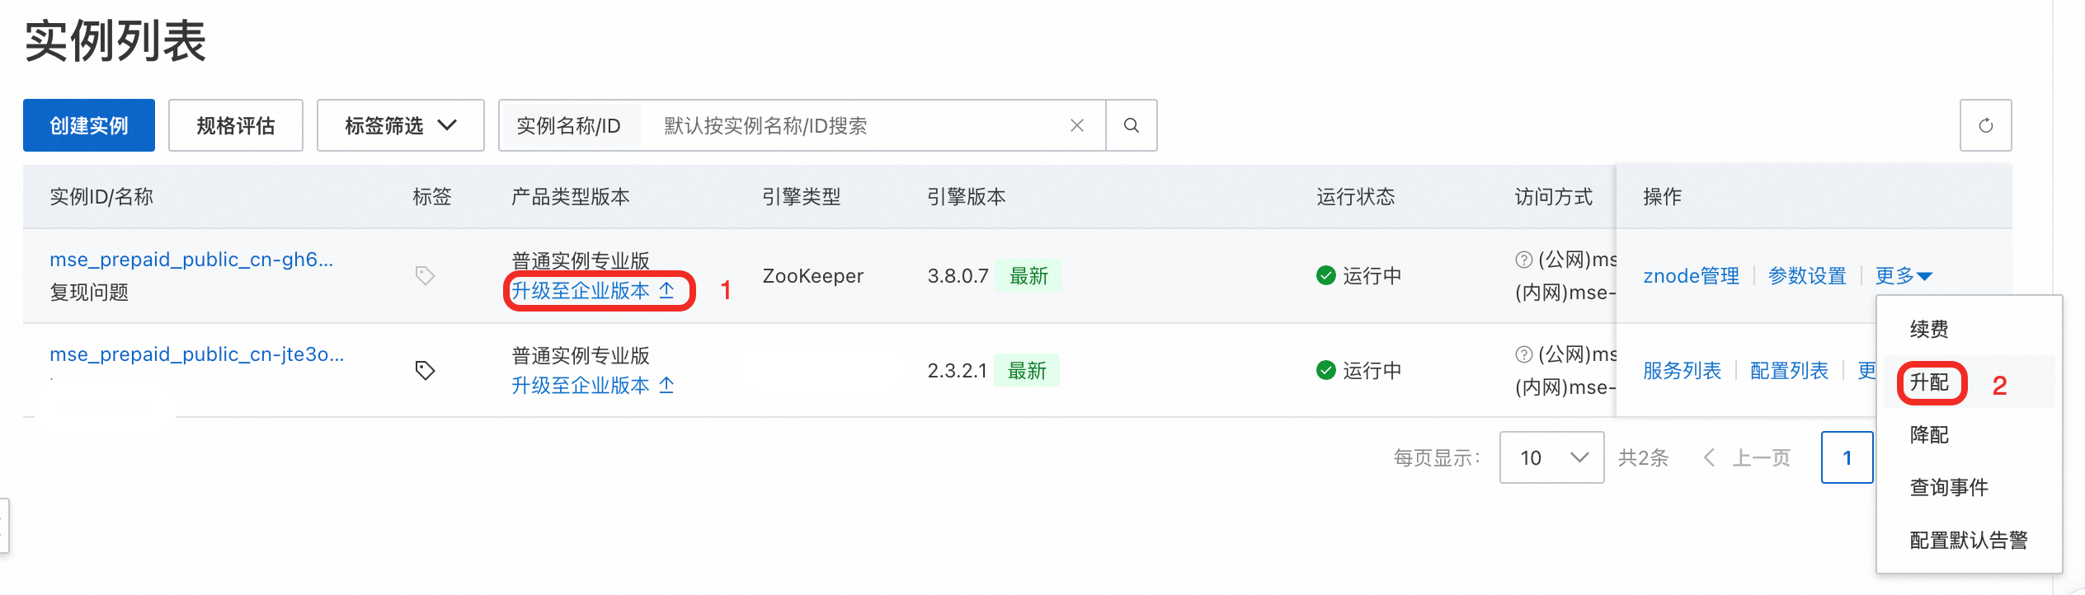Click 升级至企业版本 for the 2.3.2.1 instance

click(593, 386)
